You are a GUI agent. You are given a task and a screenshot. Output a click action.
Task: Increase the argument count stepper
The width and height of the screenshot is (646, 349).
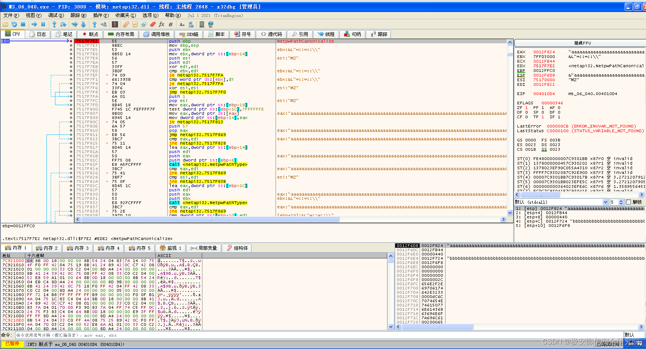621,201
